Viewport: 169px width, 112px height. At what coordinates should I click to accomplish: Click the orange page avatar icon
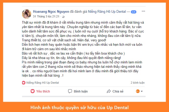138,91
